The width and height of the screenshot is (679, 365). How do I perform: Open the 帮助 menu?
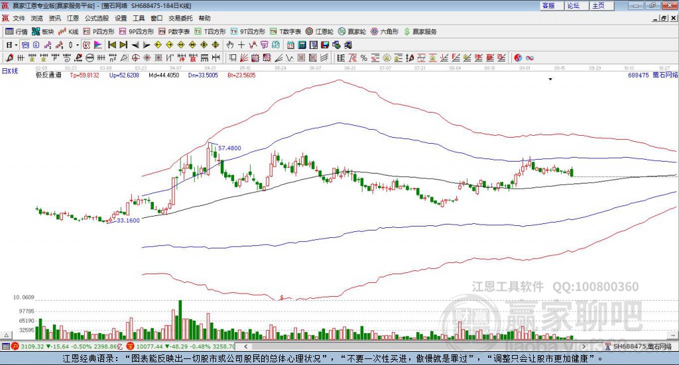204,18
